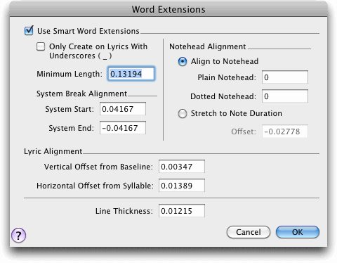The height and width of the screenshot is (263, 337).
Task: Click the System End value field
Action: (x=123, y=128)
